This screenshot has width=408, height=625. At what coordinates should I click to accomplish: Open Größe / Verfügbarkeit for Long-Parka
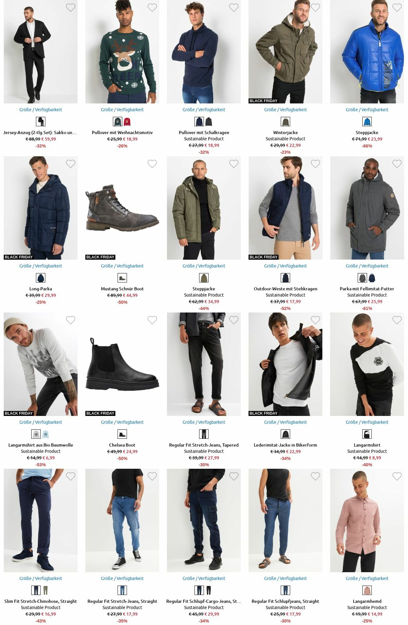click(x=40, y=266)
